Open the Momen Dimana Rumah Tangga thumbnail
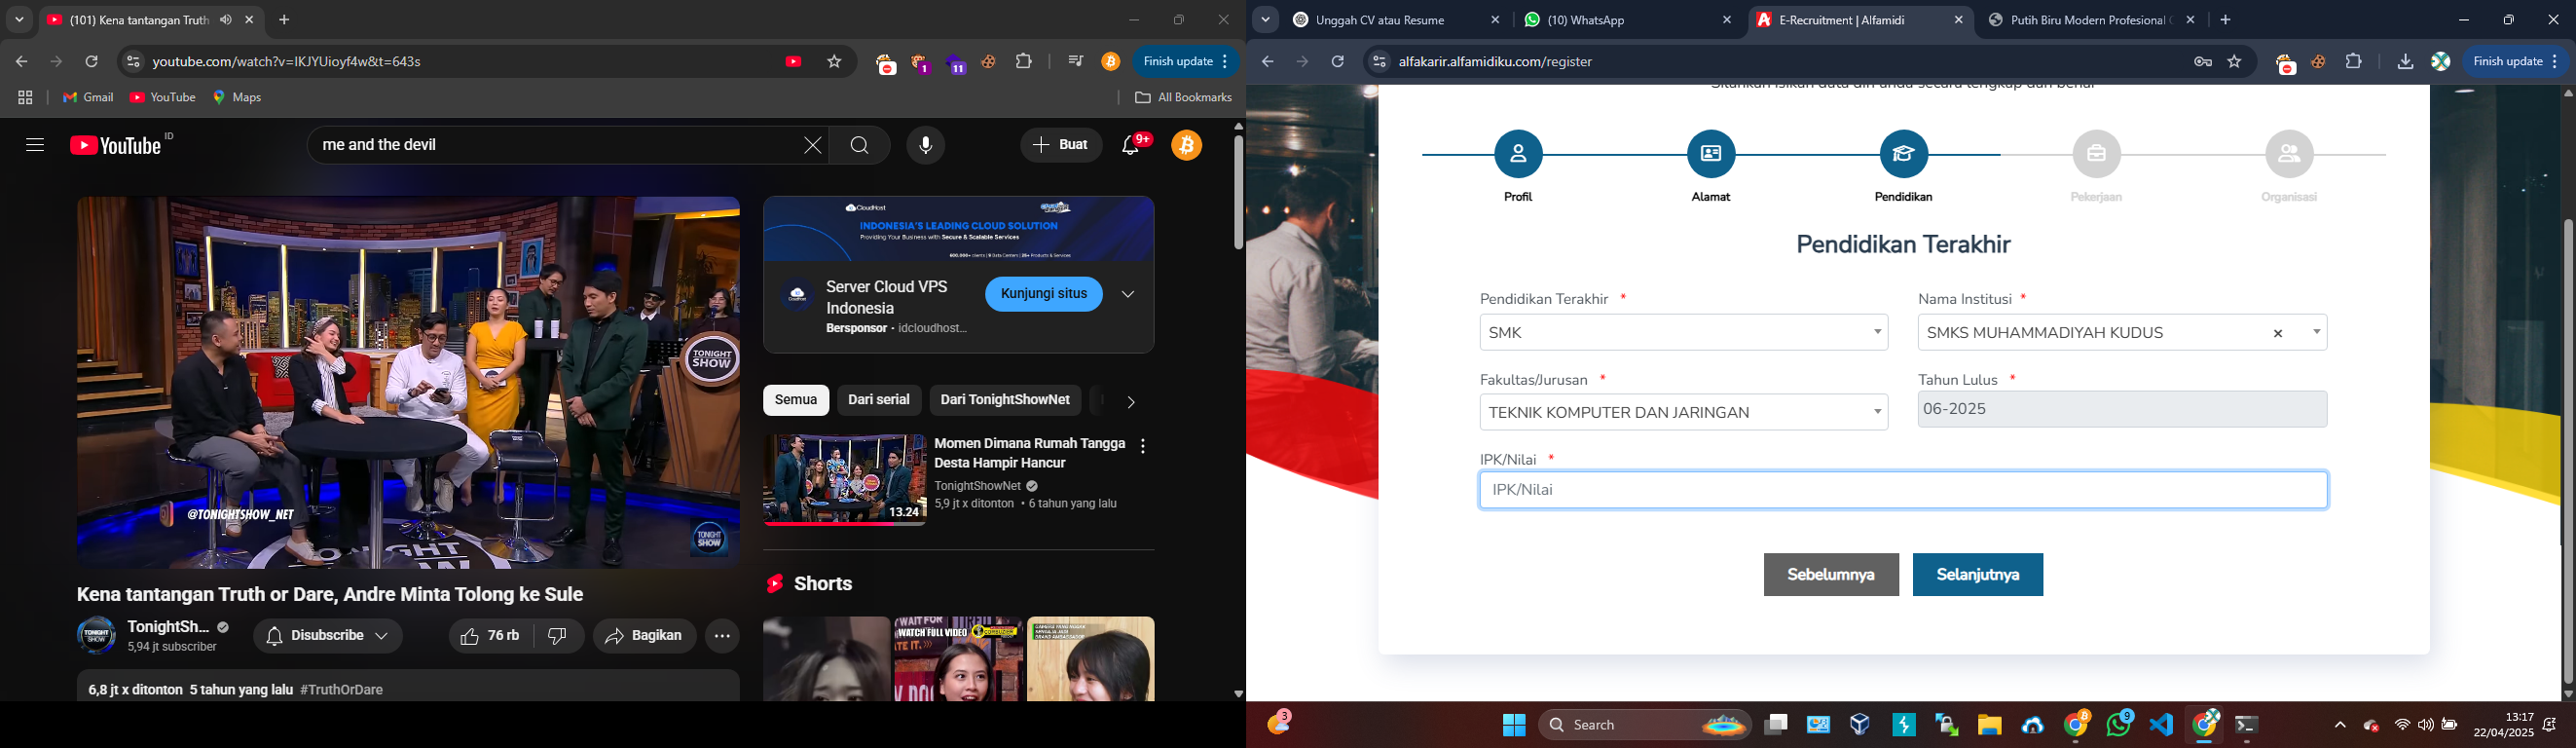 845,480
